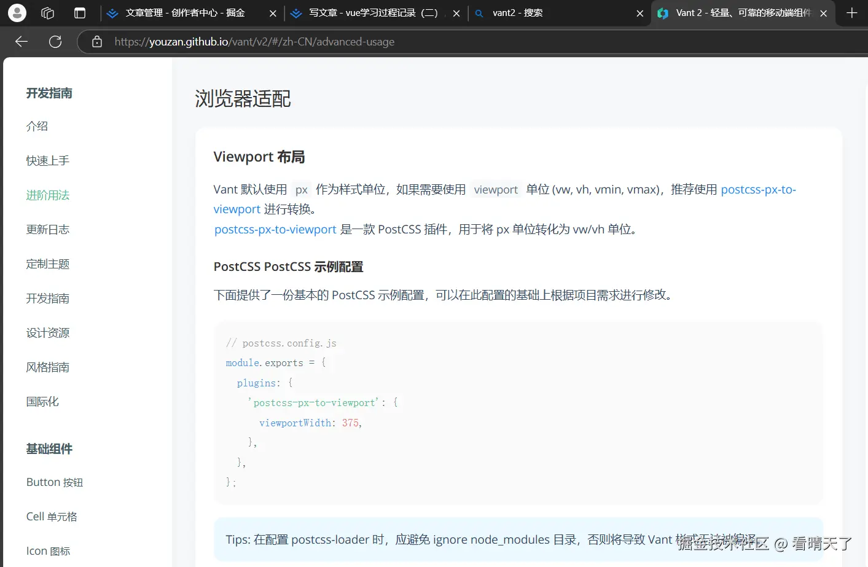Follow postcss-px-to-viewport link before 是一款 PostCSS 插件

click(275, 229)
